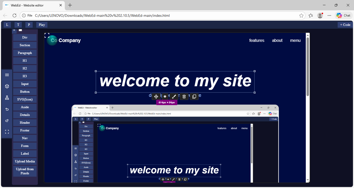Select Play from the editor top bar
The image size is (354, 188).
click(x=41, y=25)
